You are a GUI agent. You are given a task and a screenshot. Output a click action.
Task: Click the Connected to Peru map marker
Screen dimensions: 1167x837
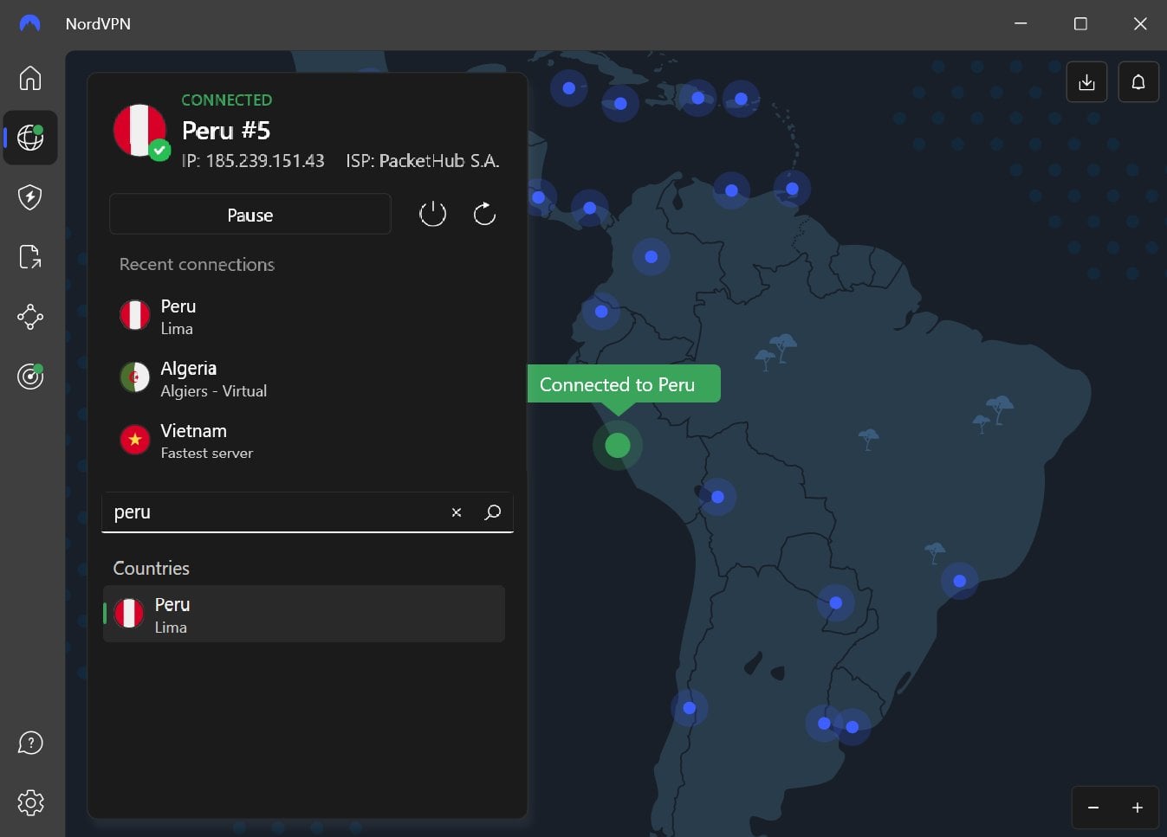pyautogui.click(x=617, y=445)
